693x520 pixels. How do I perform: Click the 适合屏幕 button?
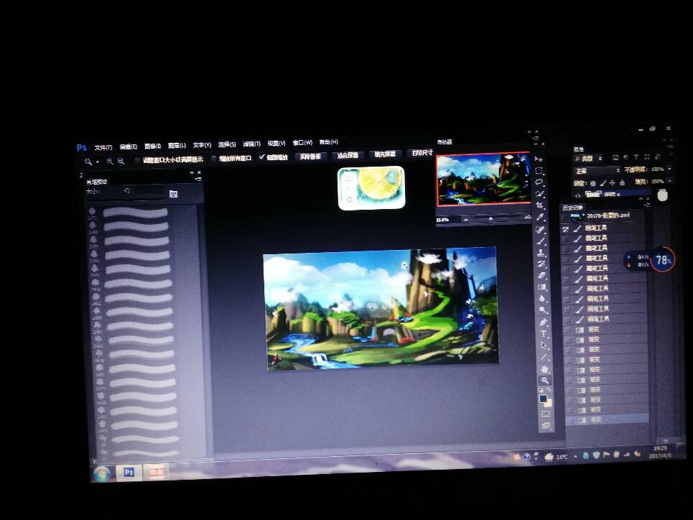coord(348,155)
